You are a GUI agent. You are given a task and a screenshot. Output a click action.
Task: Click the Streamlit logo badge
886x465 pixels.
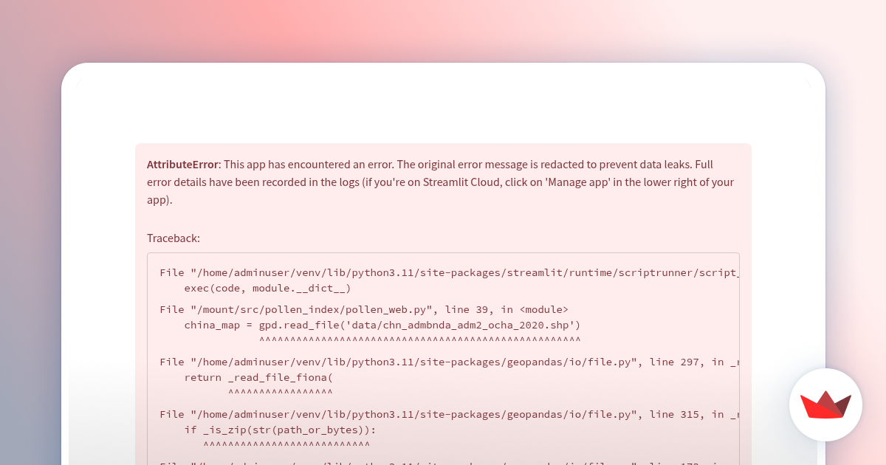click(x=825, y=404)
